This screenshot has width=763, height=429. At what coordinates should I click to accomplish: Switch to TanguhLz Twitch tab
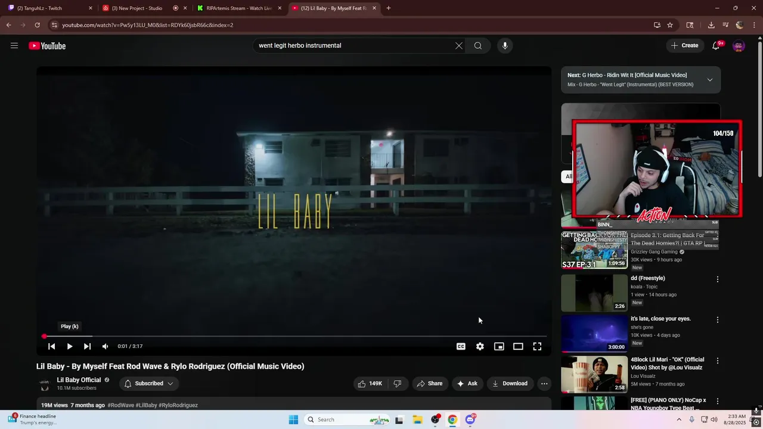coord(51,8)
